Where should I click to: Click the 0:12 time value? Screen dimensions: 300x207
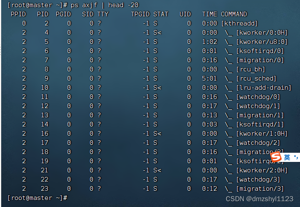[210, 189]
